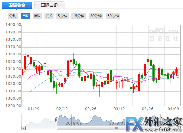Screen dimensions: 183x133
Task: Select the 分时 chart view
Action: 13,16
